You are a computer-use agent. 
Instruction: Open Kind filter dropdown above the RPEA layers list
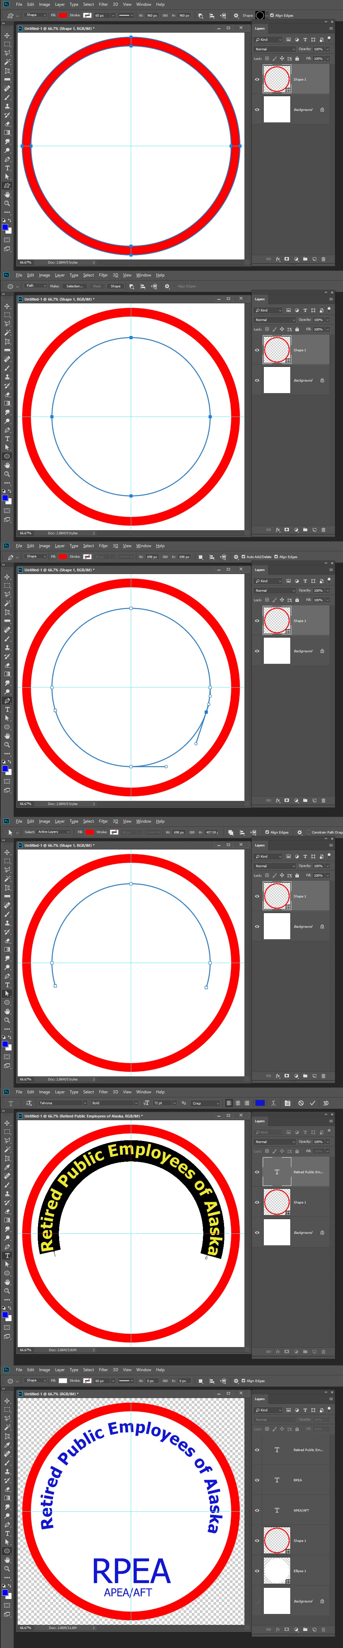coord(268,1410)
